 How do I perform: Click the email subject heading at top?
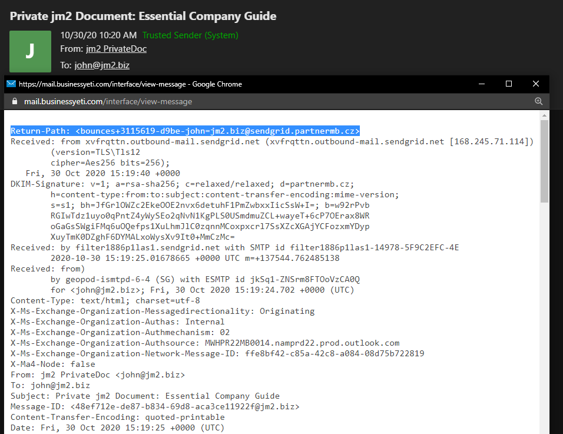[x=143, y=16]
